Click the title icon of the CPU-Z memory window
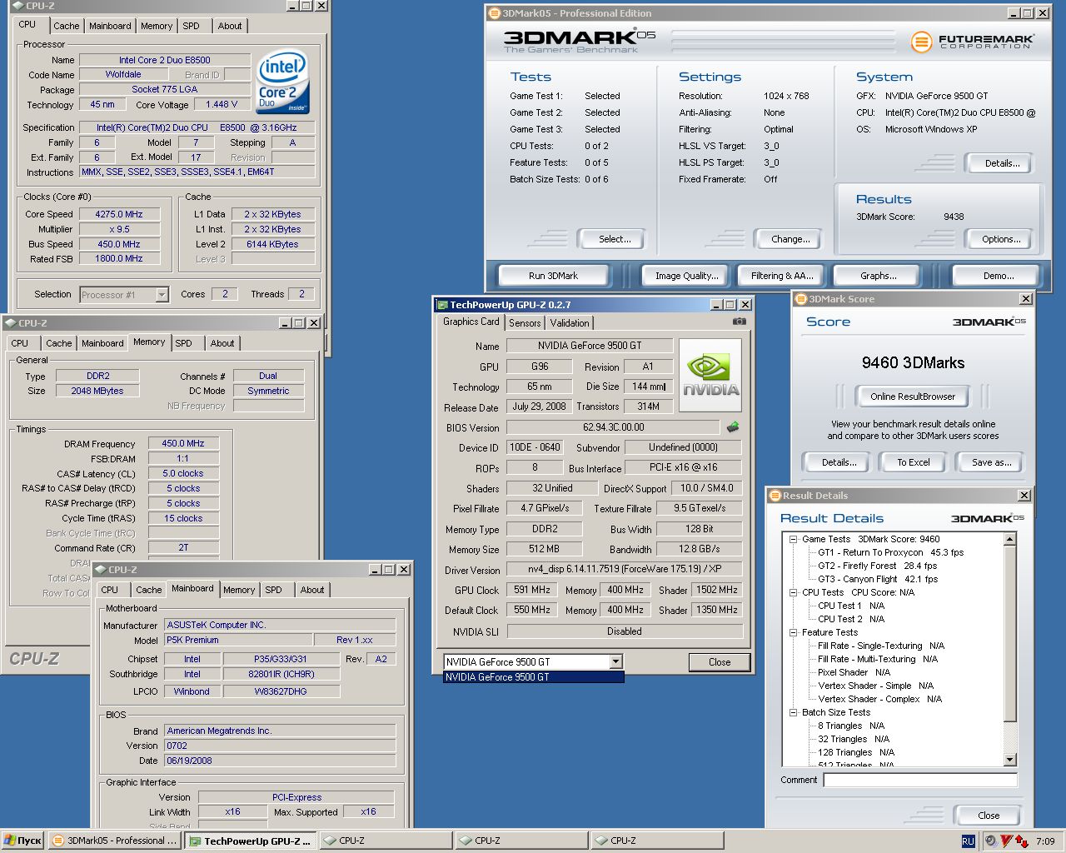Viewport: 1066px width, 853px height. (11, 323)
